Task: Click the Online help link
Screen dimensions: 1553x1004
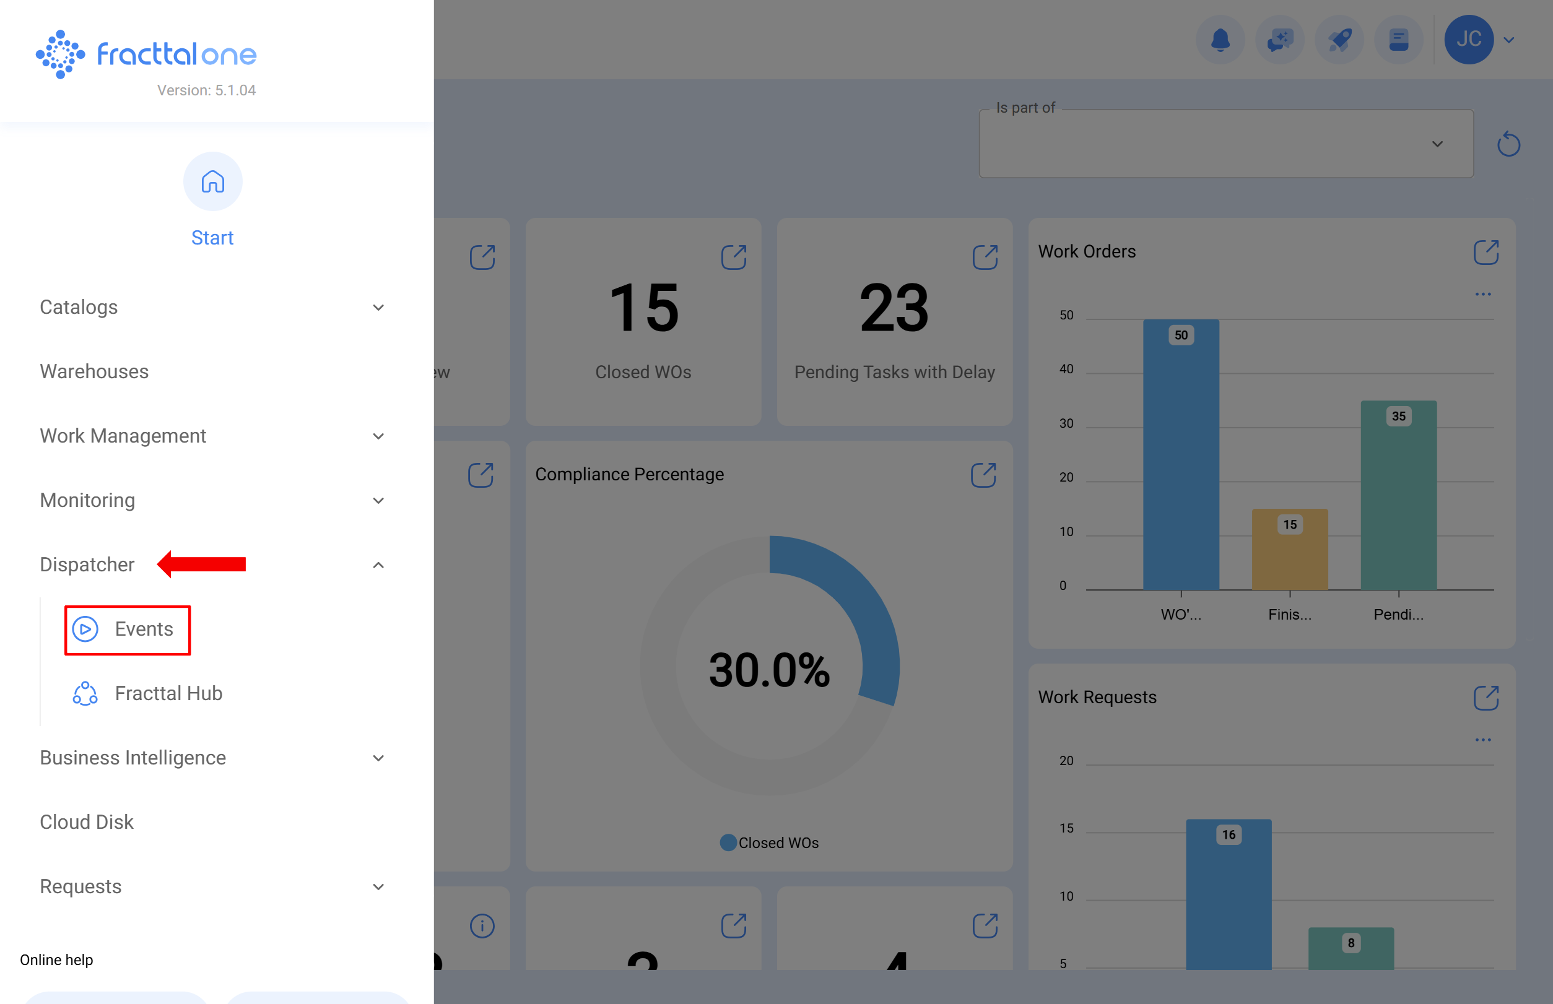Action: pyautogui.click(x=56, y=959)
